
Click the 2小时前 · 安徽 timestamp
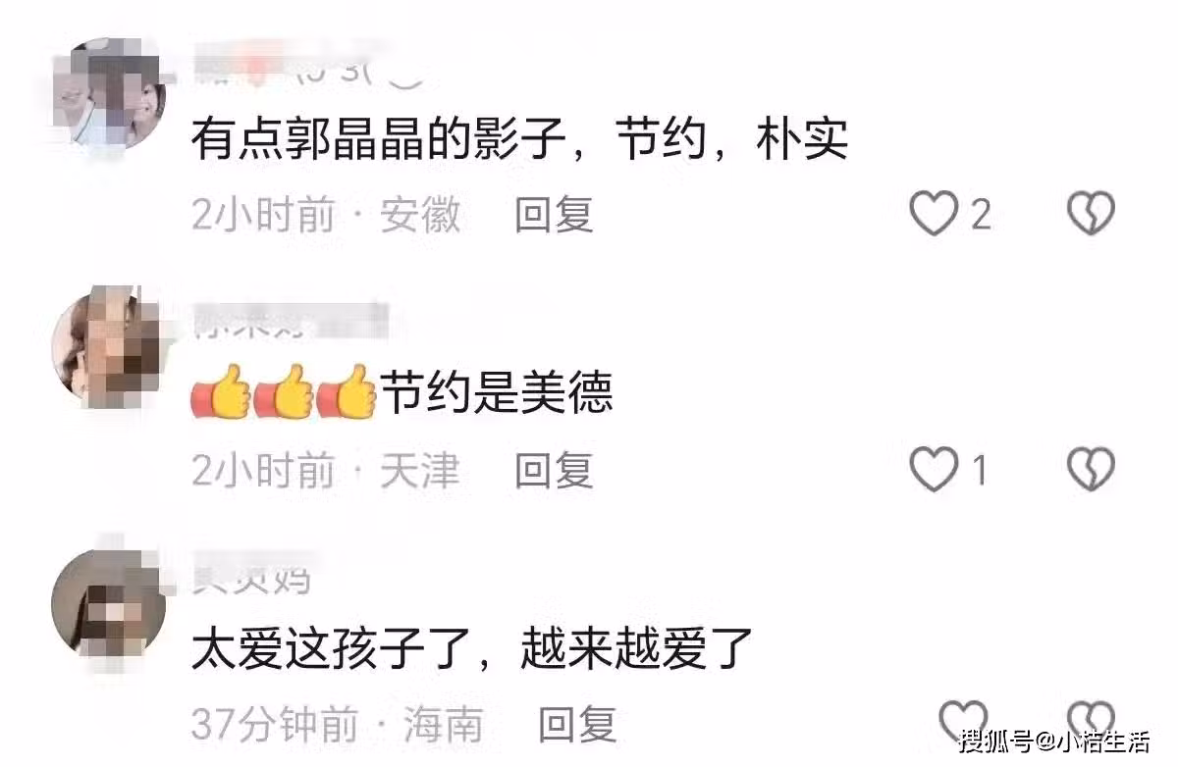(326, 215)
